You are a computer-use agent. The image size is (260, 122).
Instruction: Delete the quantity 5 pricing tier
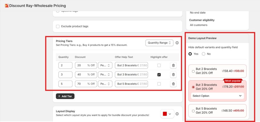(x=173, y=84)
